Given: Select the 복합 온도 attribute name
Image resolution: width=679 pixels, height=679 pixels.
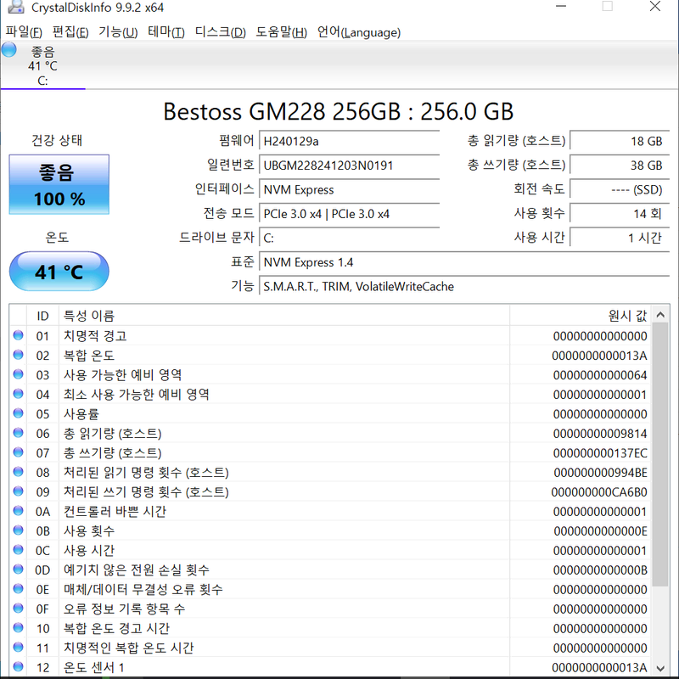Looking at the screenshot, I should (89, 356).
